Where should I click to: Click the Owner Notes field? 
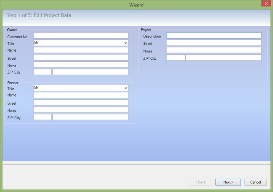(x=81, y=65)
